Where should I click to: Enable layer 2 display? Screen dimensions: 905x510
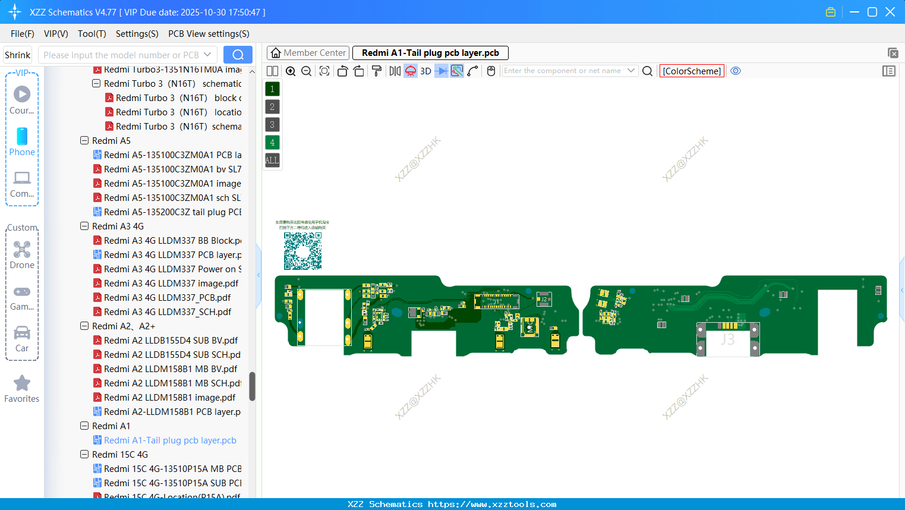click(x=272, y=106)
